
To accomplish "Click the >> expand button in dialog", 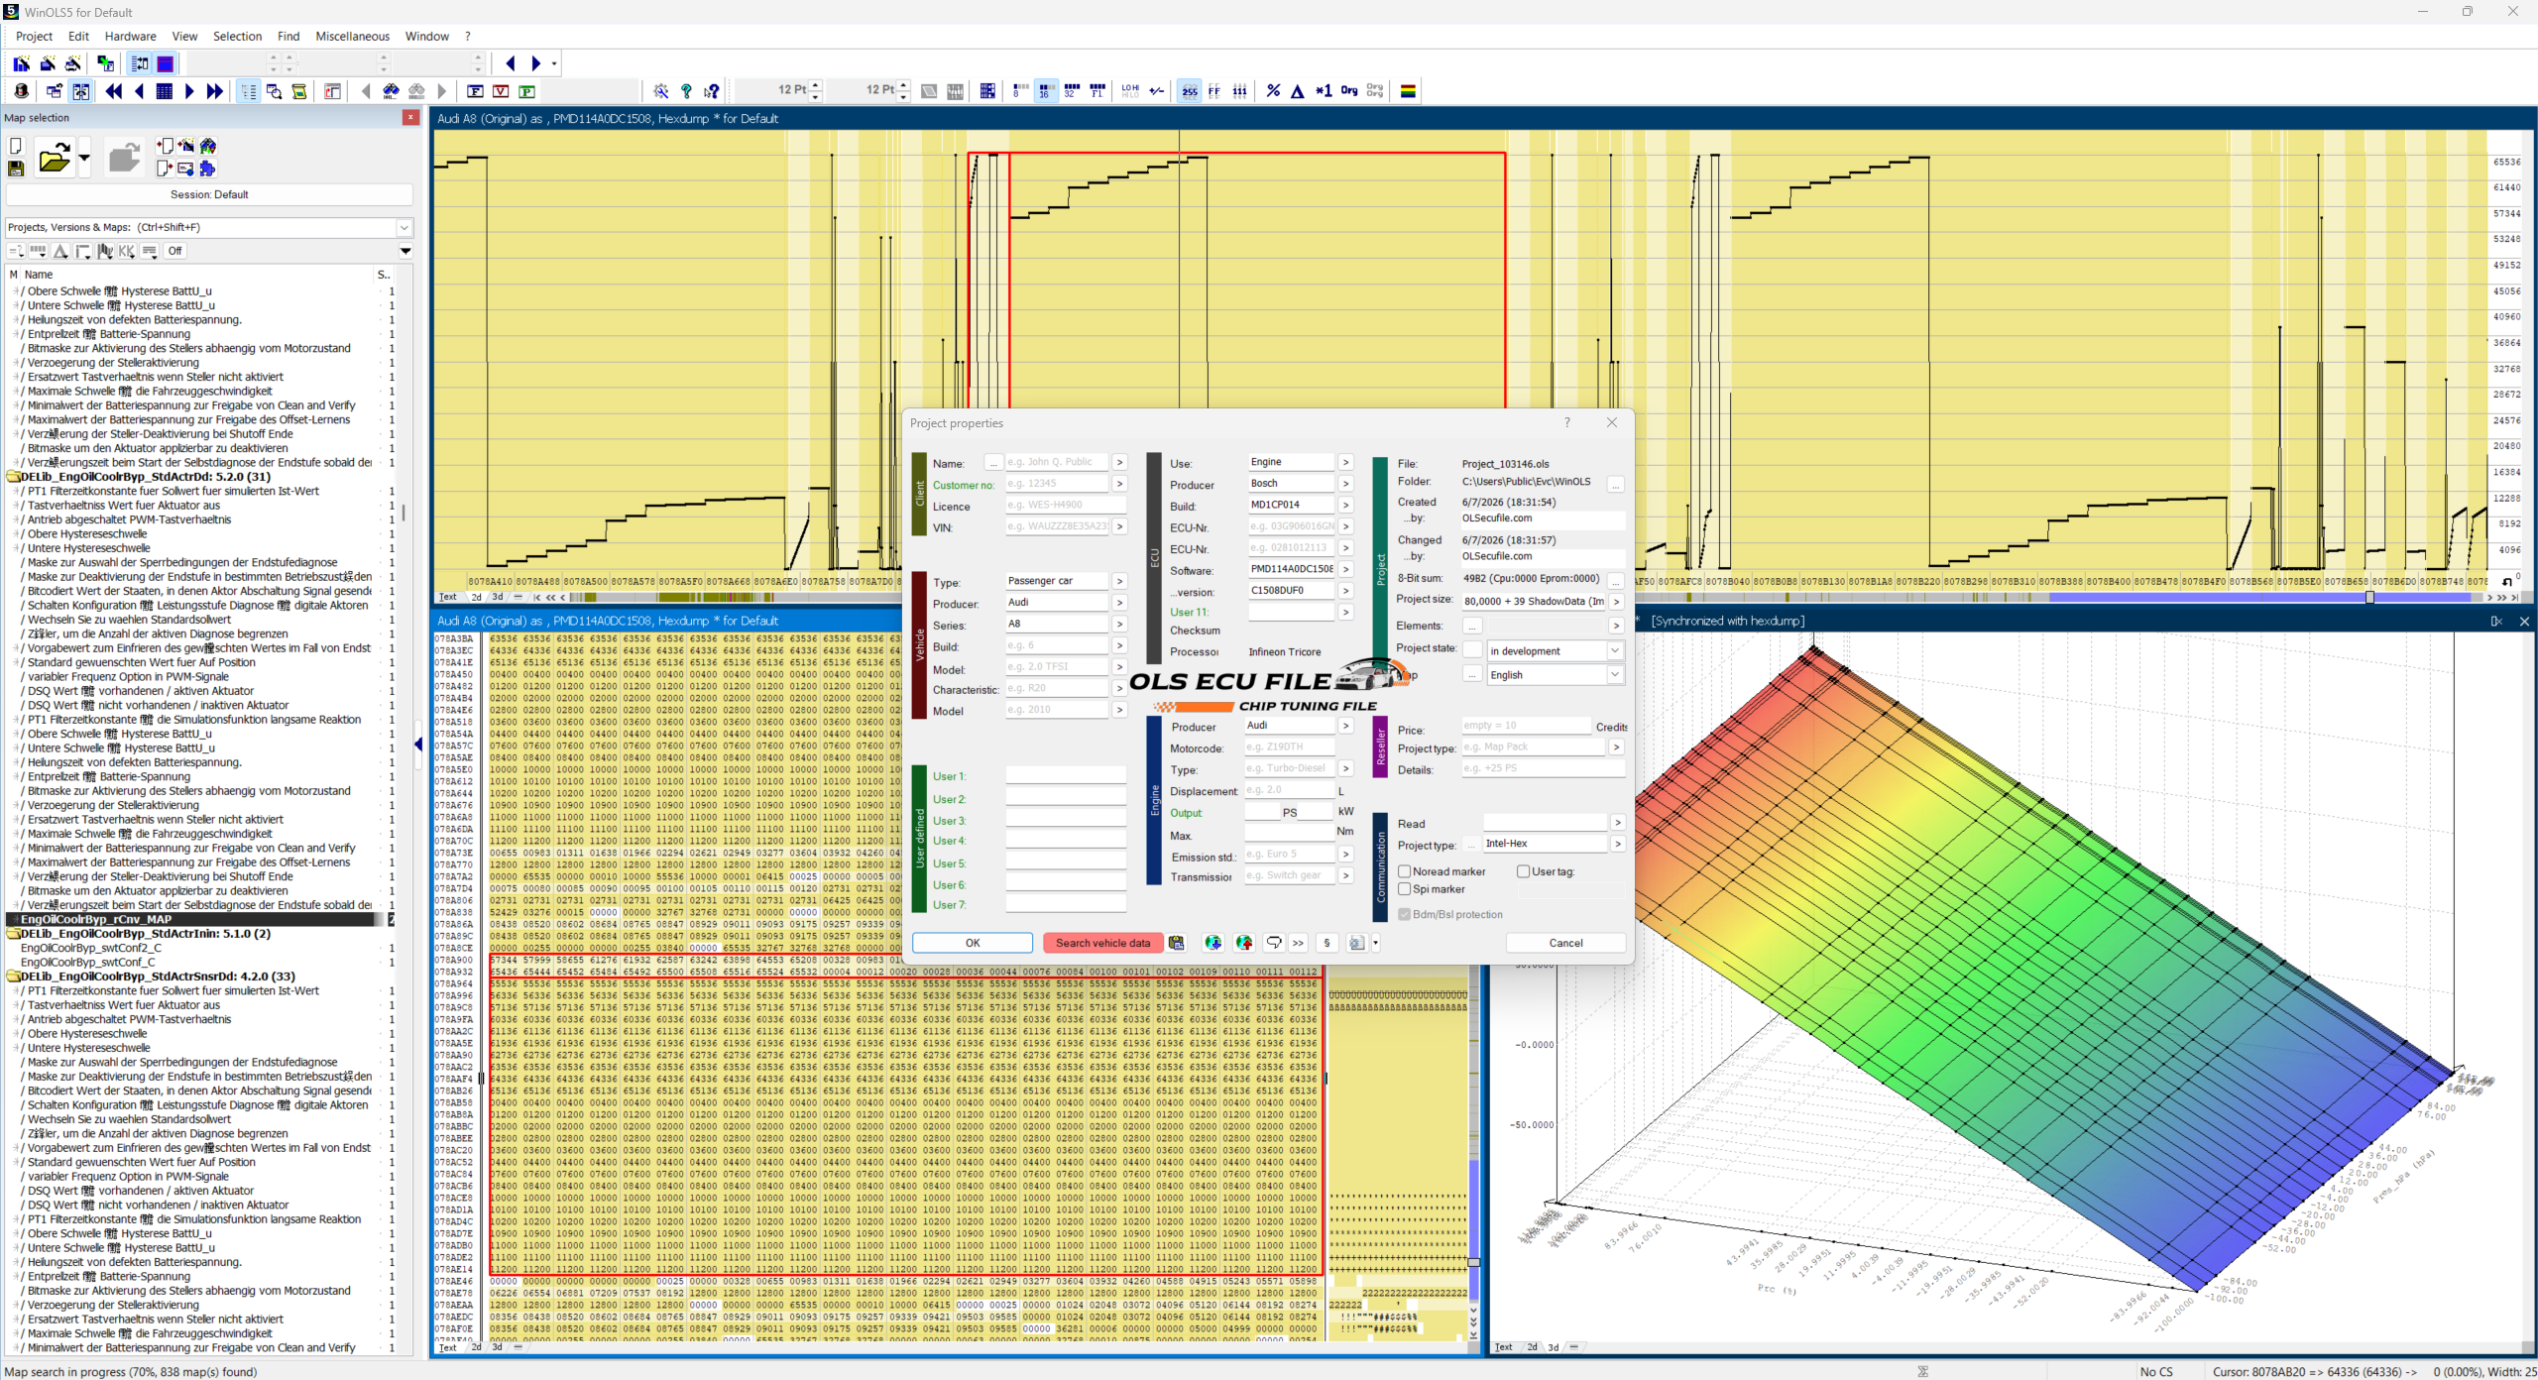I will tap(1298, 943).
